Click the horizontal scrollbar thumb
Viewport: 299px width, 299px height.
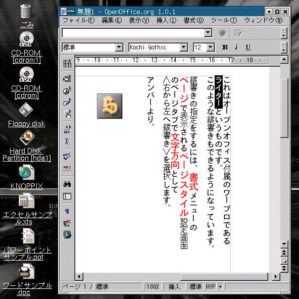[x=224, y=276]
